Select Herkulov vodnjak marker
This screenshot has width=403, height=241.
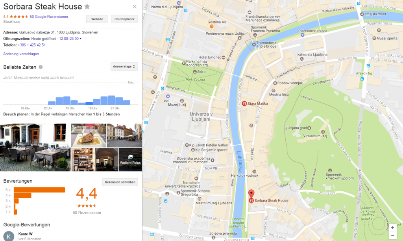pos(254,172)
